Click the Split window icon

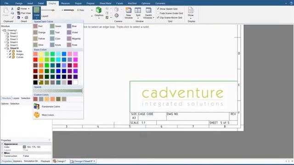(x=138, y=11)
